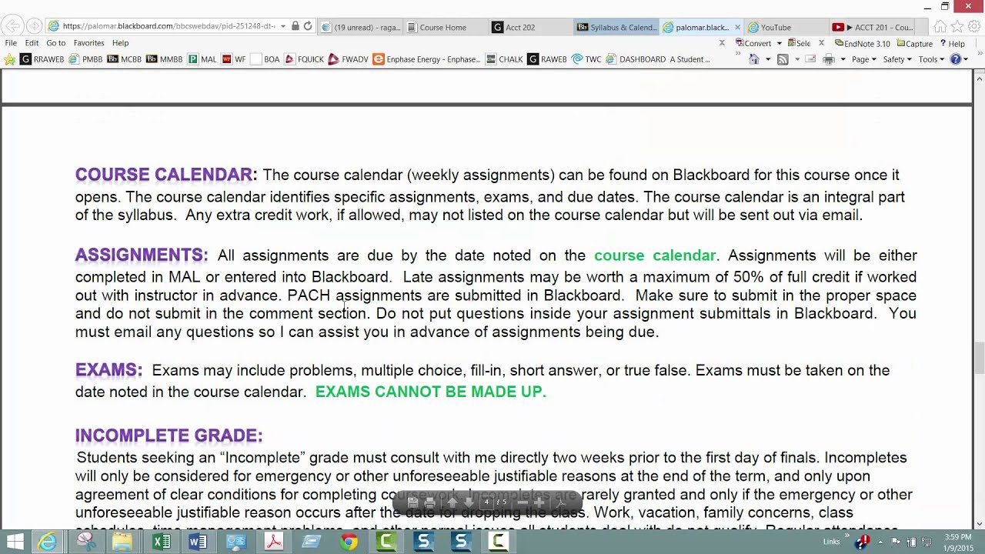985x554 pixels.
Task: Open the MAL favorite bookmark
Action: 202,59
